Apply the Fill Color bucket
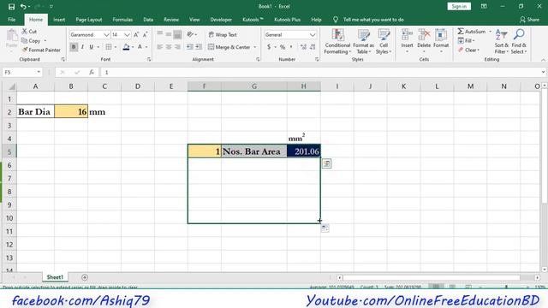This screenshot has height=308, width=548. tap(126, 47)
